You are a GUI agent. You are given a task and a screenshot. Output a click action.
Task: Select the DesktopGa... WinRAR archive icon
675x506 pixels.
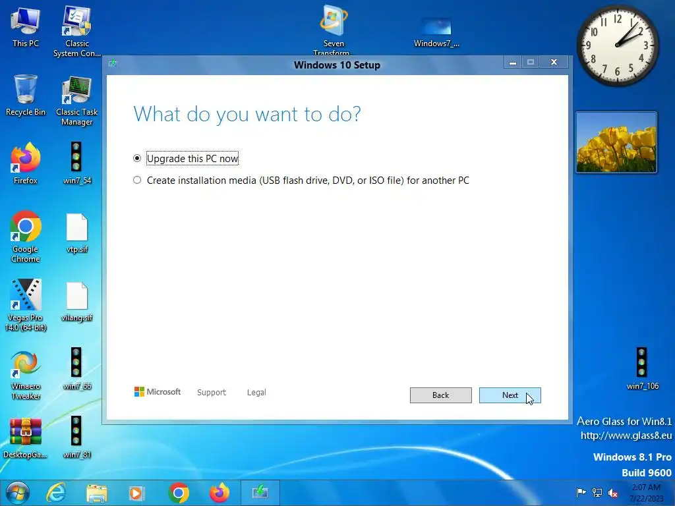coord(26,438)
